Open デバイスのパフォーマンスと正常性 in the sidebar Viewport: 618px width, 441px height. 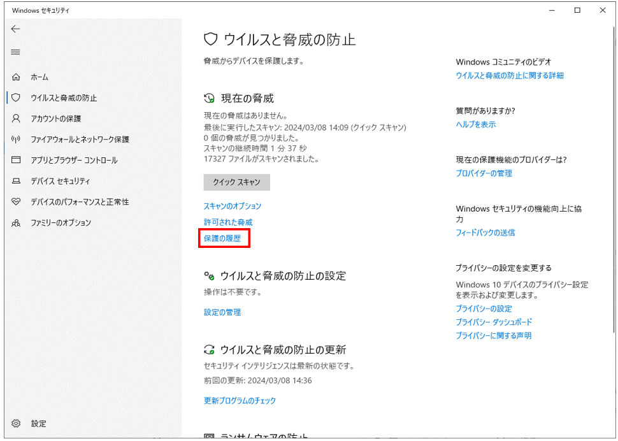(x=80, y=202)
